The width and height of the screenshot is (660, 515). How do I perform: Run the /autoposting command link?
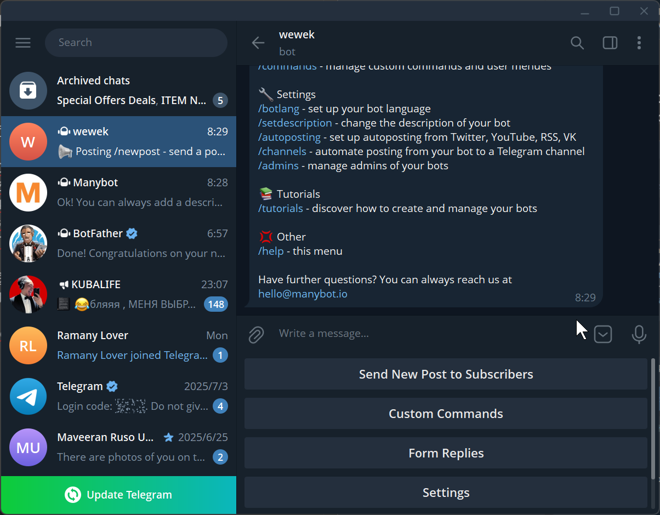tap(289, 137)
